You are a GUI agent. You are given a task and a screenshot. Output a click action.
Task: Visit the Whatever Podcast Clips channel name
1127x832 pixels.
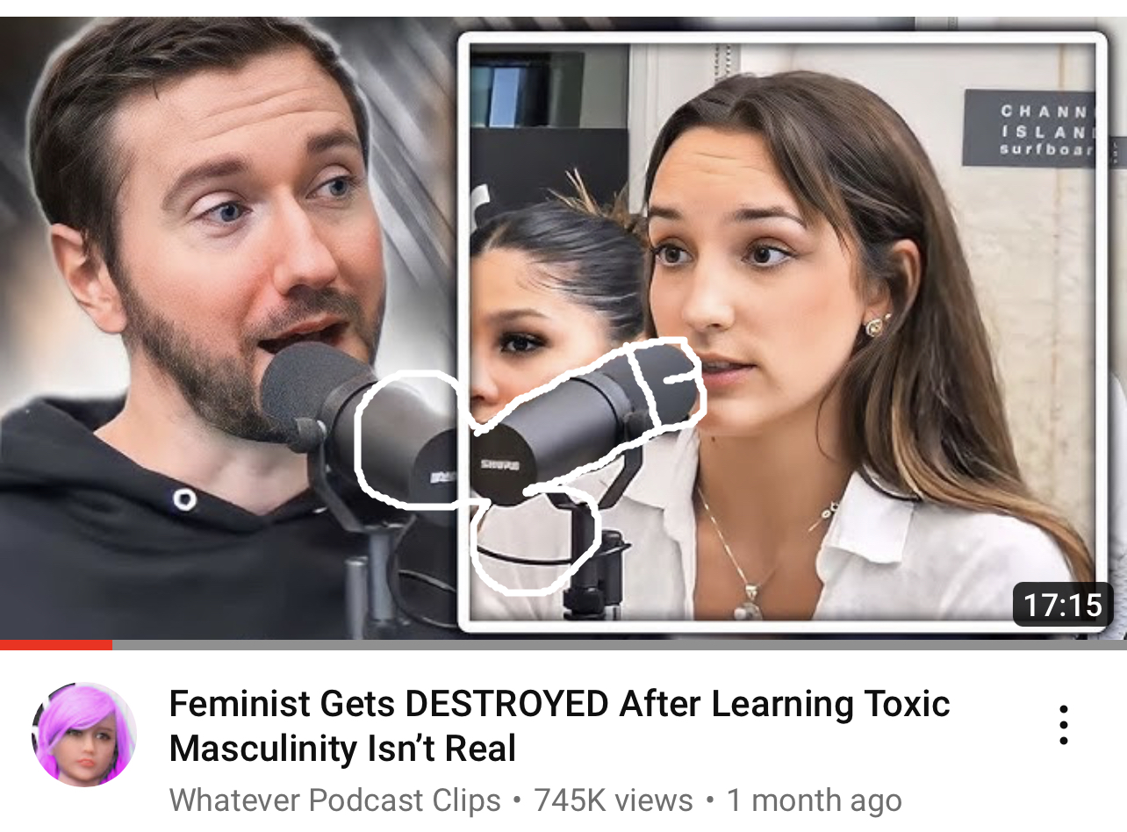(335, 800)
